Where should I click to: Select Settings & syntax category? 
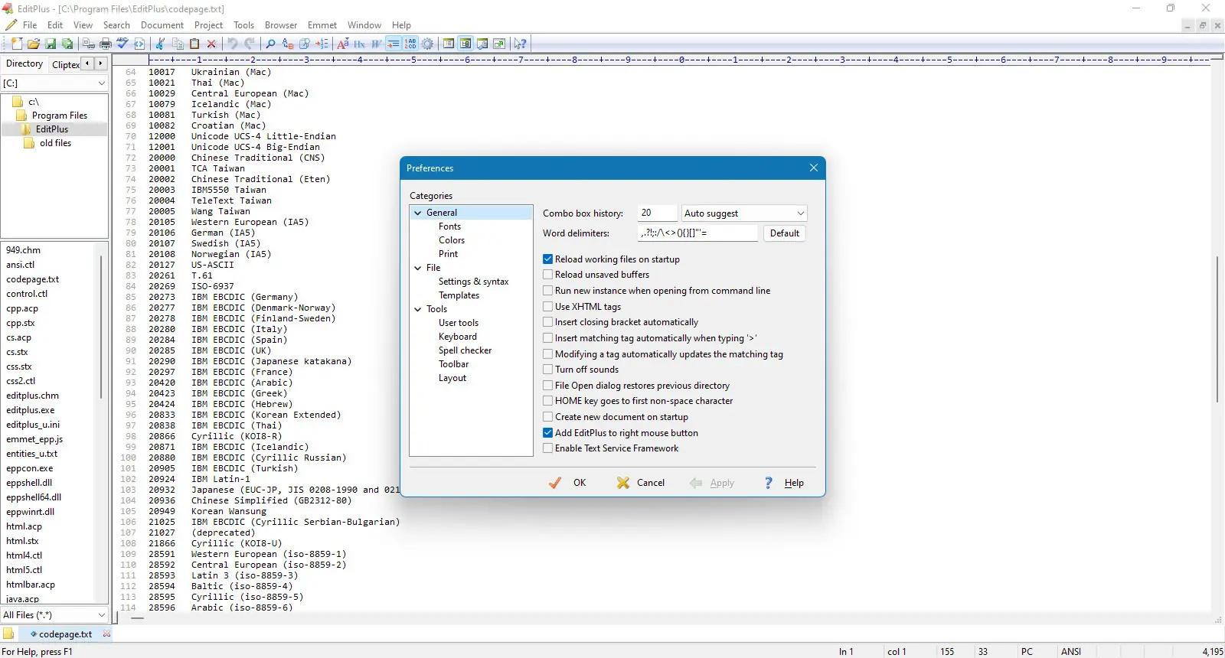[474, 282]
